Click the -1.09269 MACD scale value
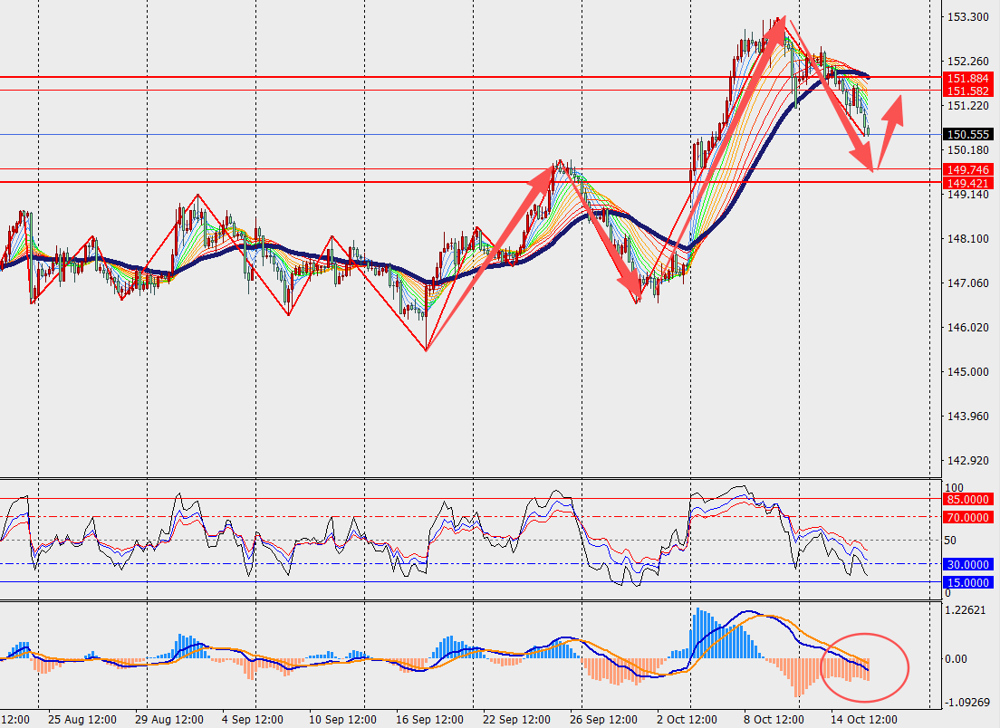The image size is (1000, 728). (967, 702)
